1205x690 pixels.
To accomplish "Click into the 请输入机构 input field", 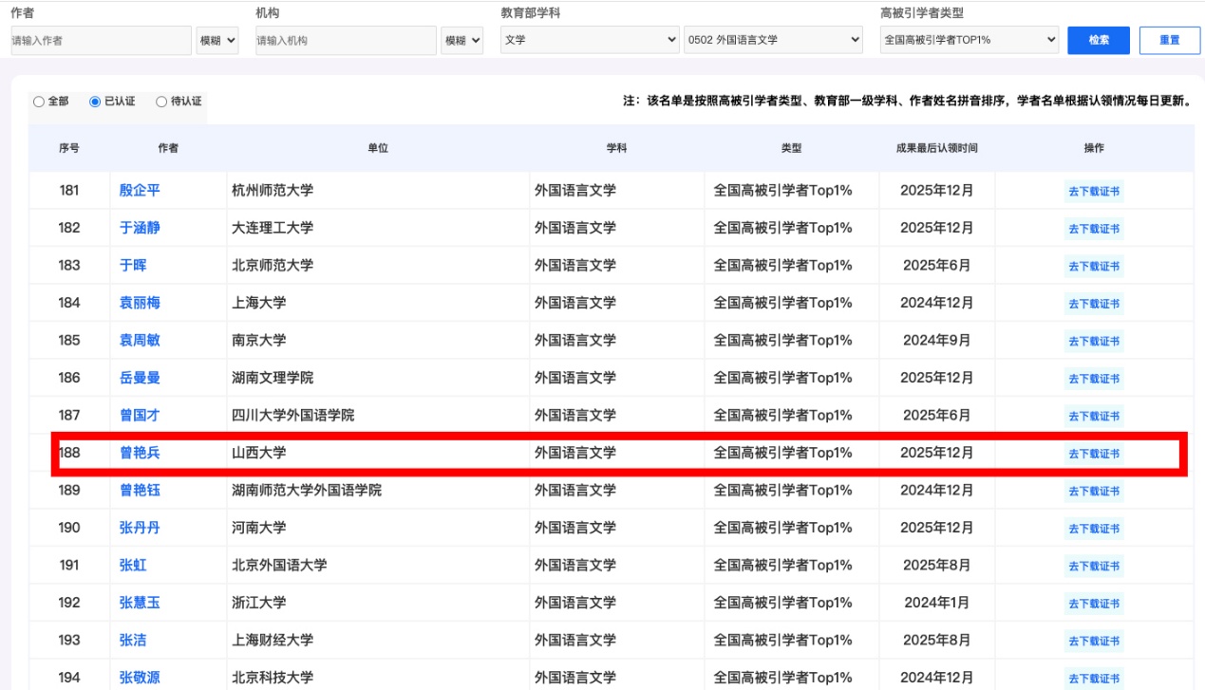I will [345, 41].
